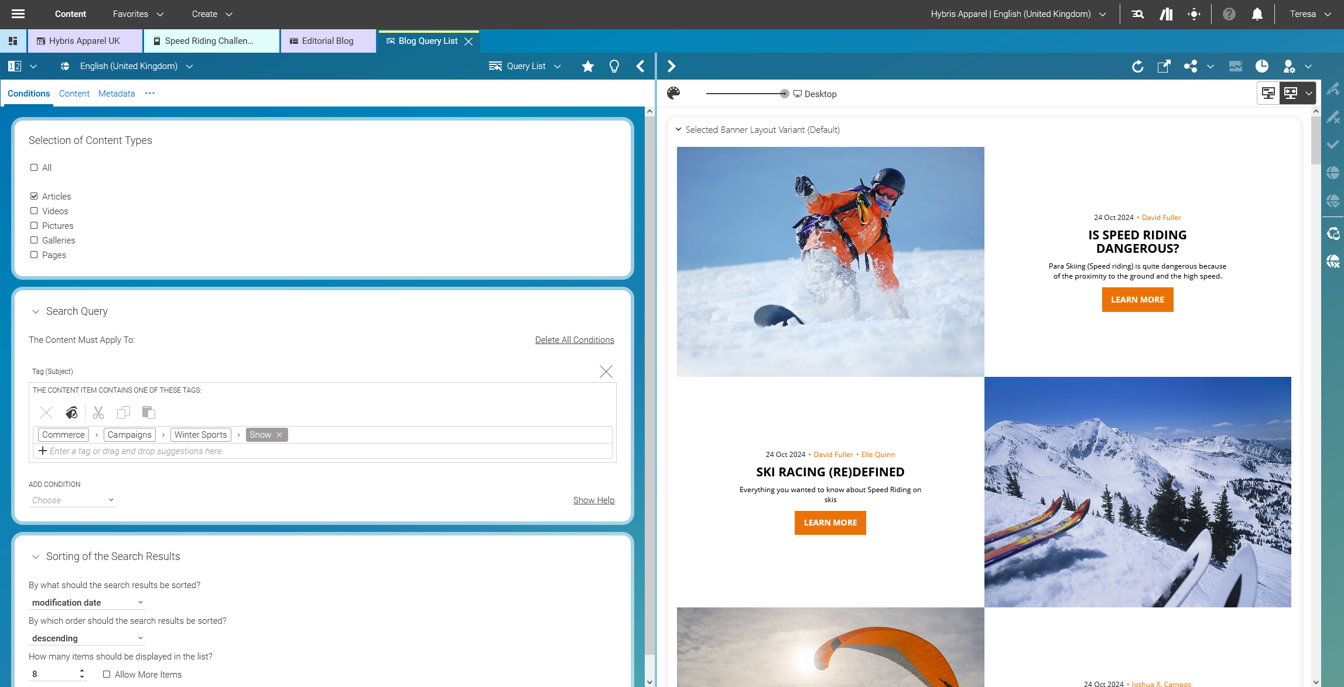Open the theme palette icon in preview

673,93
